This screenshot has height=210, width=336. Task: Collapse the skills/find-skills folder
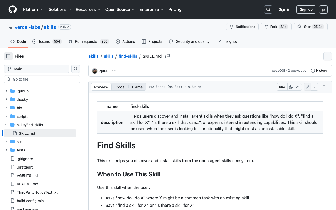click(x=6, y=125)
